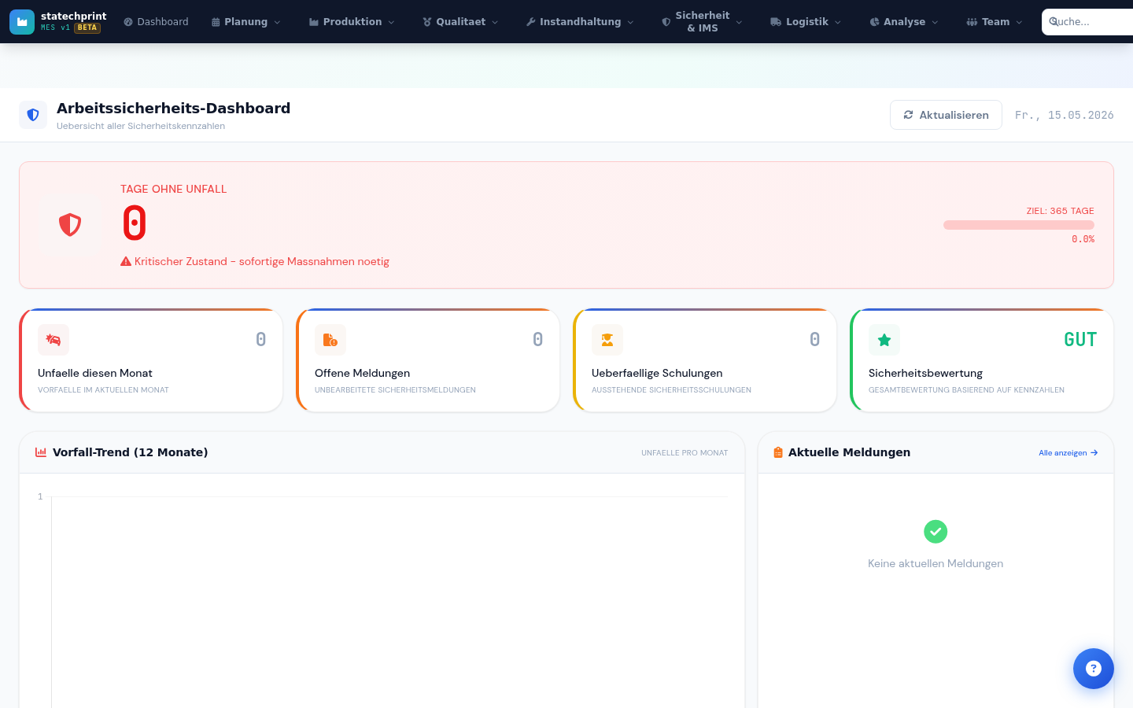1133x708 pixels.
Task: Click the Logistik truck icon
Action: pyautogui.click(x=776, y=22)
